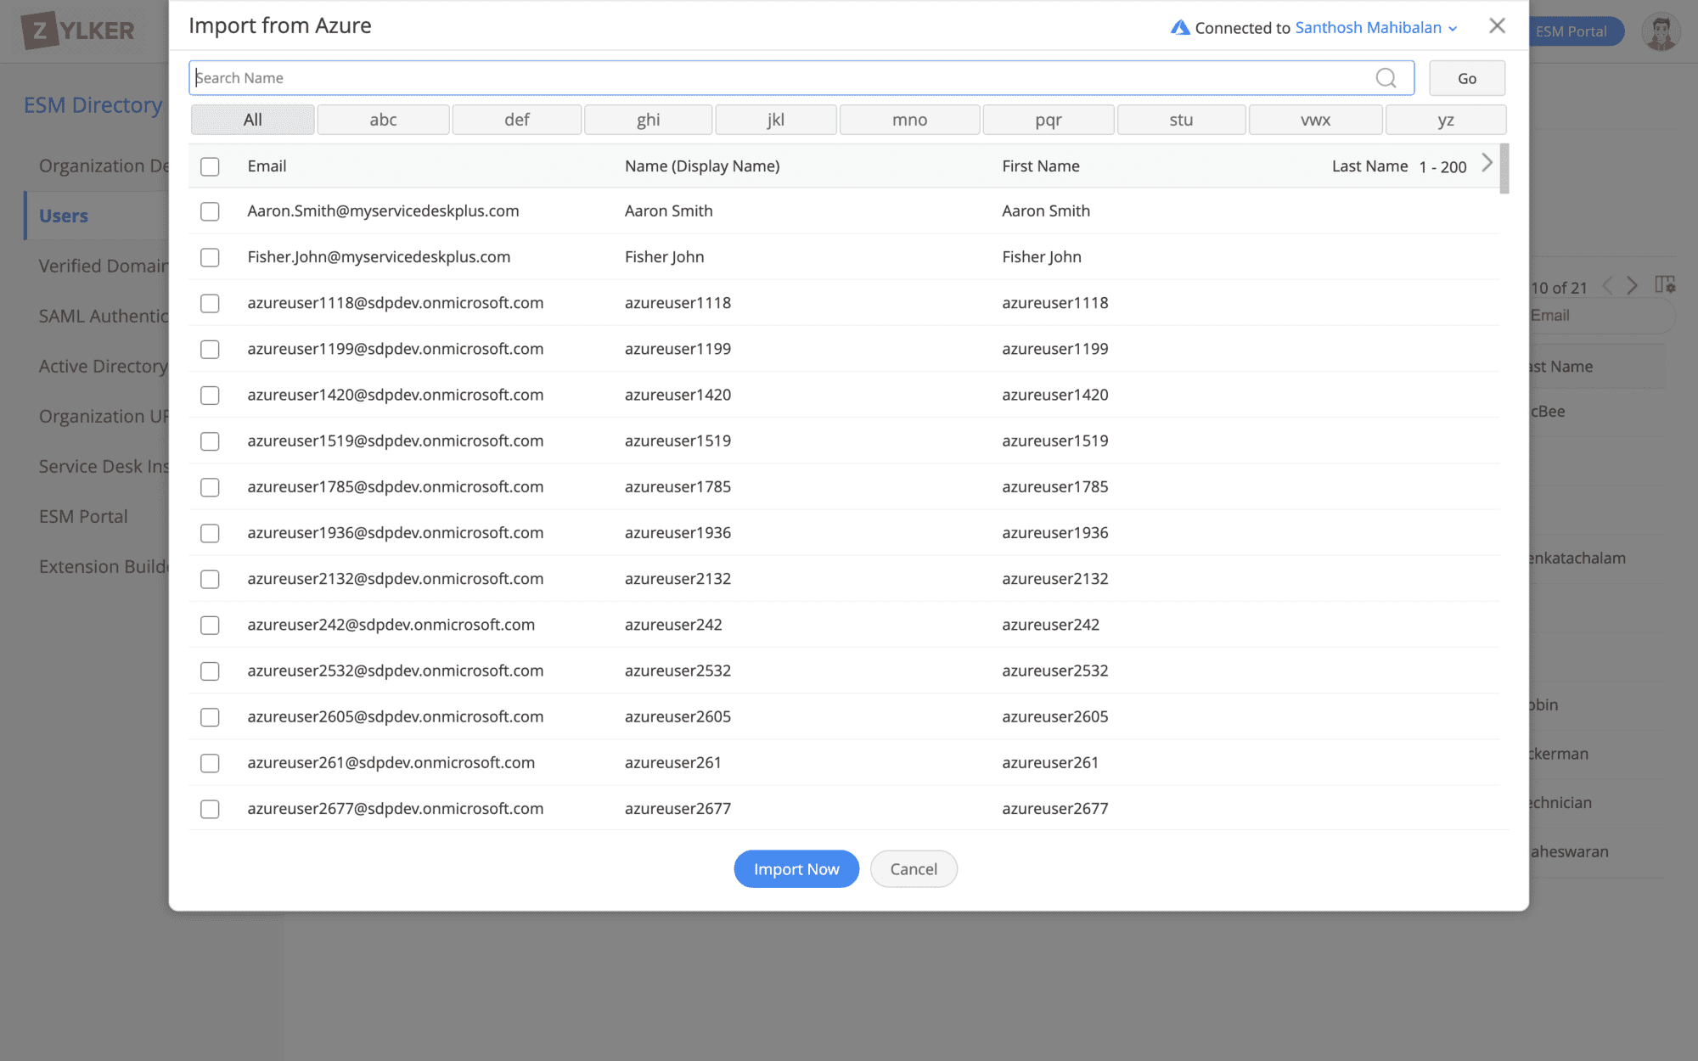
Task: Close the Import from Azure dialog
Action: click(x=1497, y=26)
